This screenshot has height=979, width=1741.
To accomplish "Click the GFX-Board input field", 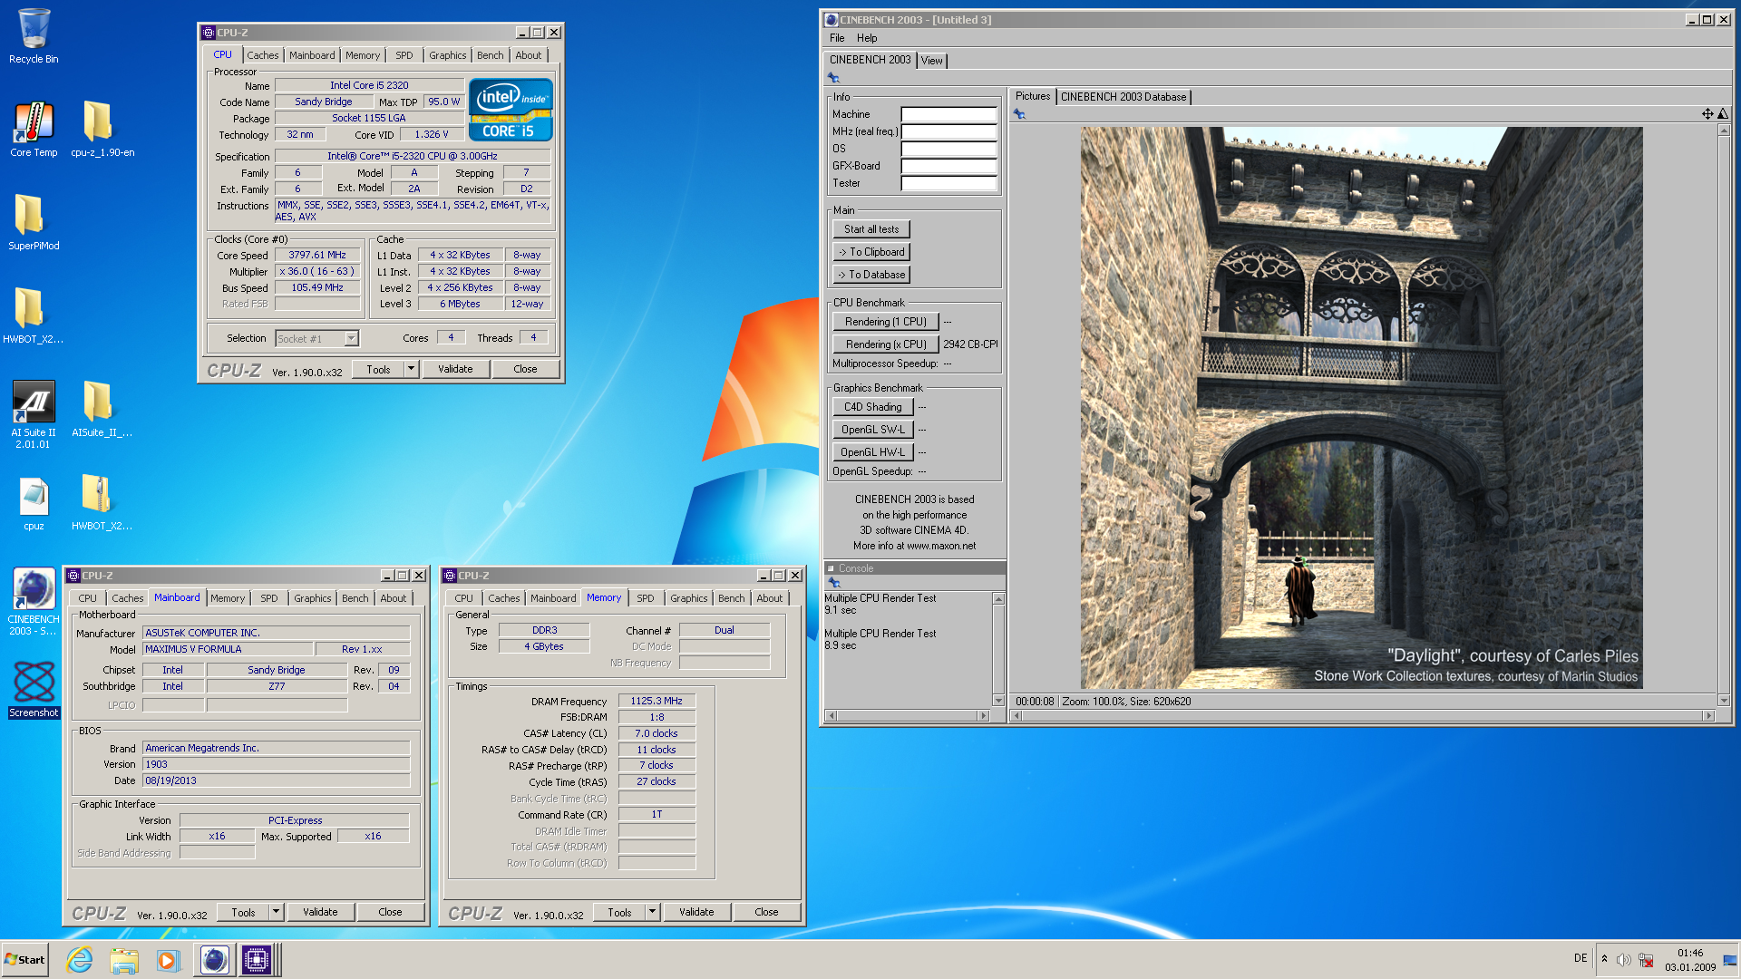I will (948, 166).
